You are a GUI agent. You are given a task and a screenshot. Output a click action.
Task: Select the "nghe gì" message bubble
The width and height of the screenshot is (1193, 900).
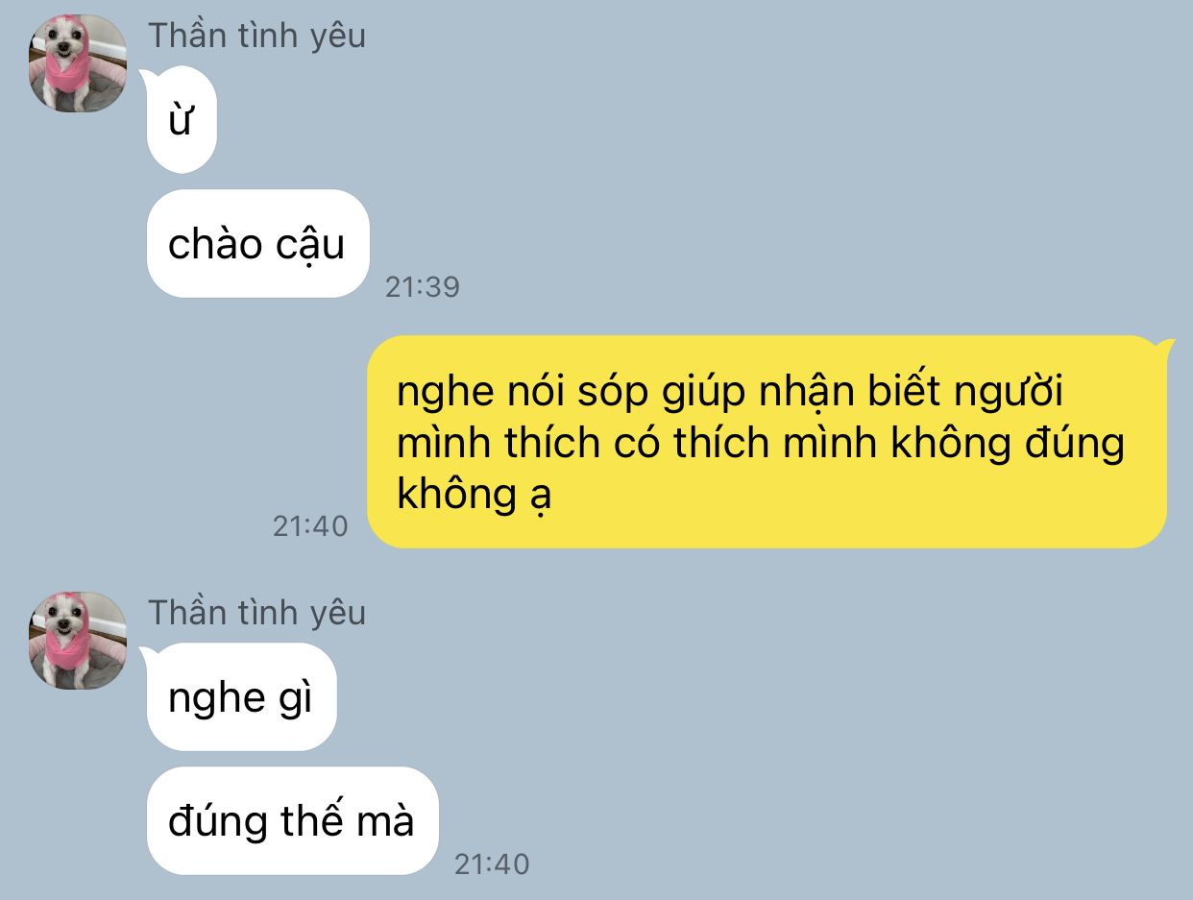coord(241,697)
